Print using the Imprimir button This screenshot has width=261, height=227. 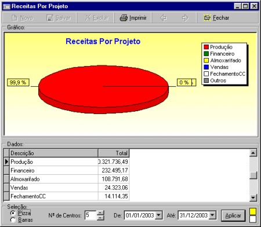coord(133,18)
